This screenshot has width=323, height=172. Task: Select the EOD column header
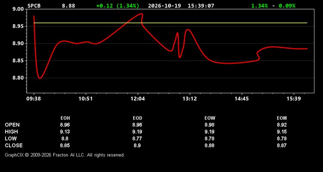point(137,118)
